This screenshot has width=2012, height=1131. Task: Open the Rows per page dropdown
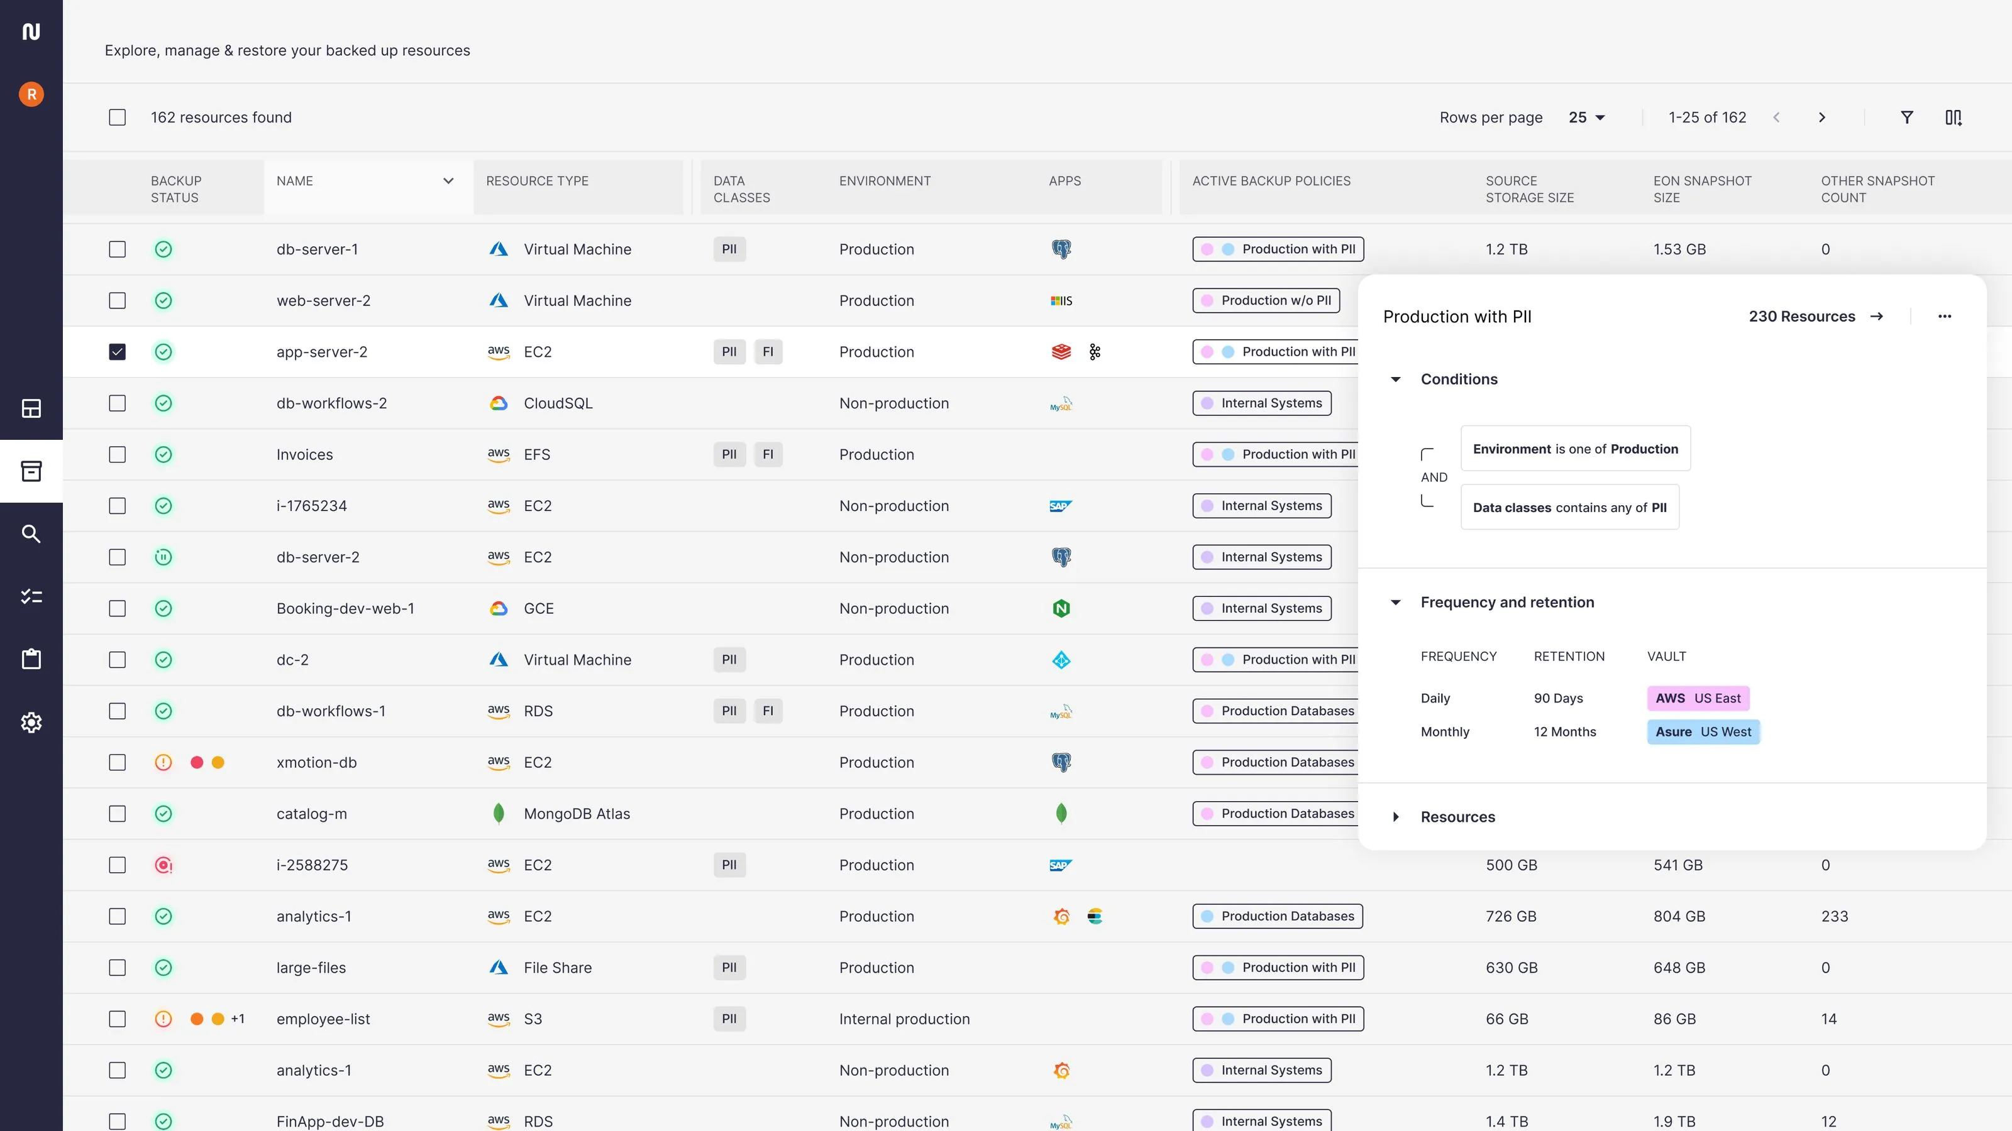click(1586, 117)
